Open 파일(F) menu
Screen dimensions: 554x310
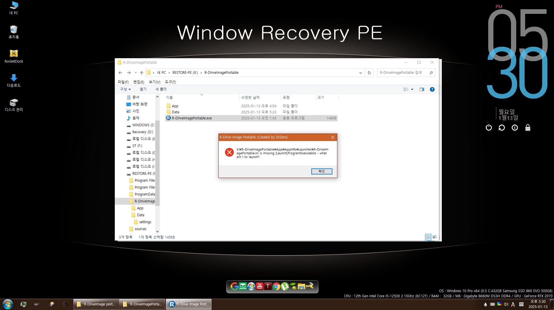click(123, 82)
